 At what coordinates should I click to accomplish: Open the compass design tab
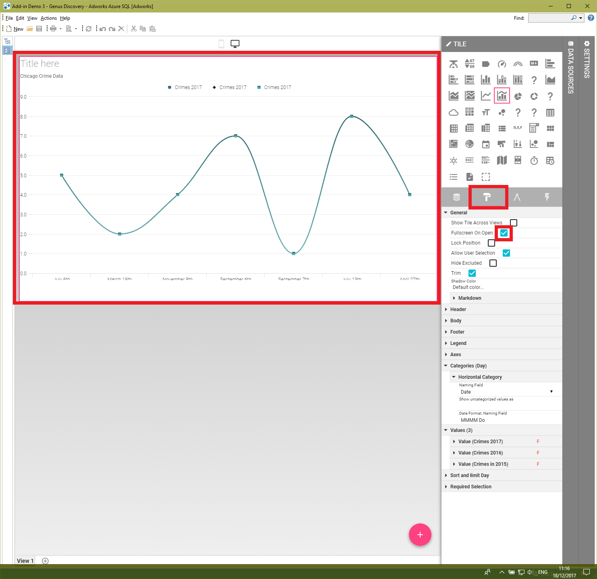[x=517, y=197]
